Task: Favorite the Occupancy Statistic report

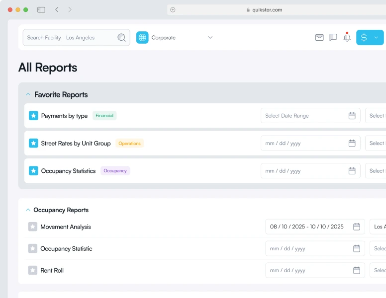Action: (x=32, y=248)
